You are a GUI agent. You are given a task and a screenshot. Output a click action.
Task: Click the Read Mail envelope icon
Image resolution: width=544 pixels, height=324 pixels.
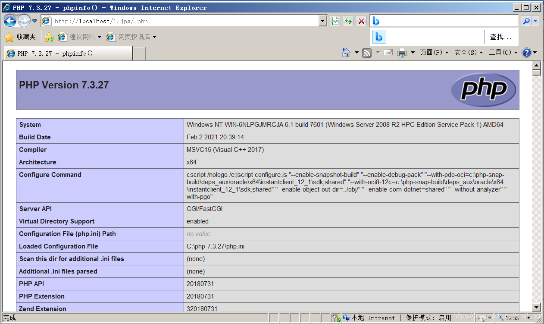pyautogui.click(x=388, y=53)
